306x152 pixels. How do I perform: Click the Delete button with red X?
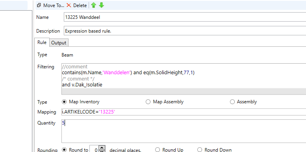[76, 5]
